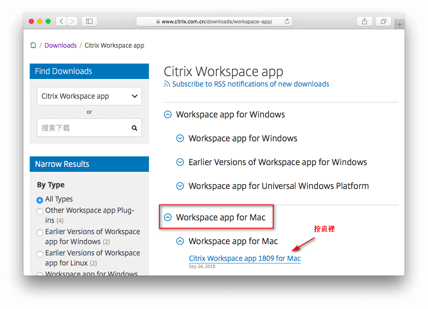Click the Narrow Results panel header
Viewport: 428px width, 309px height.
coord(89,164)
